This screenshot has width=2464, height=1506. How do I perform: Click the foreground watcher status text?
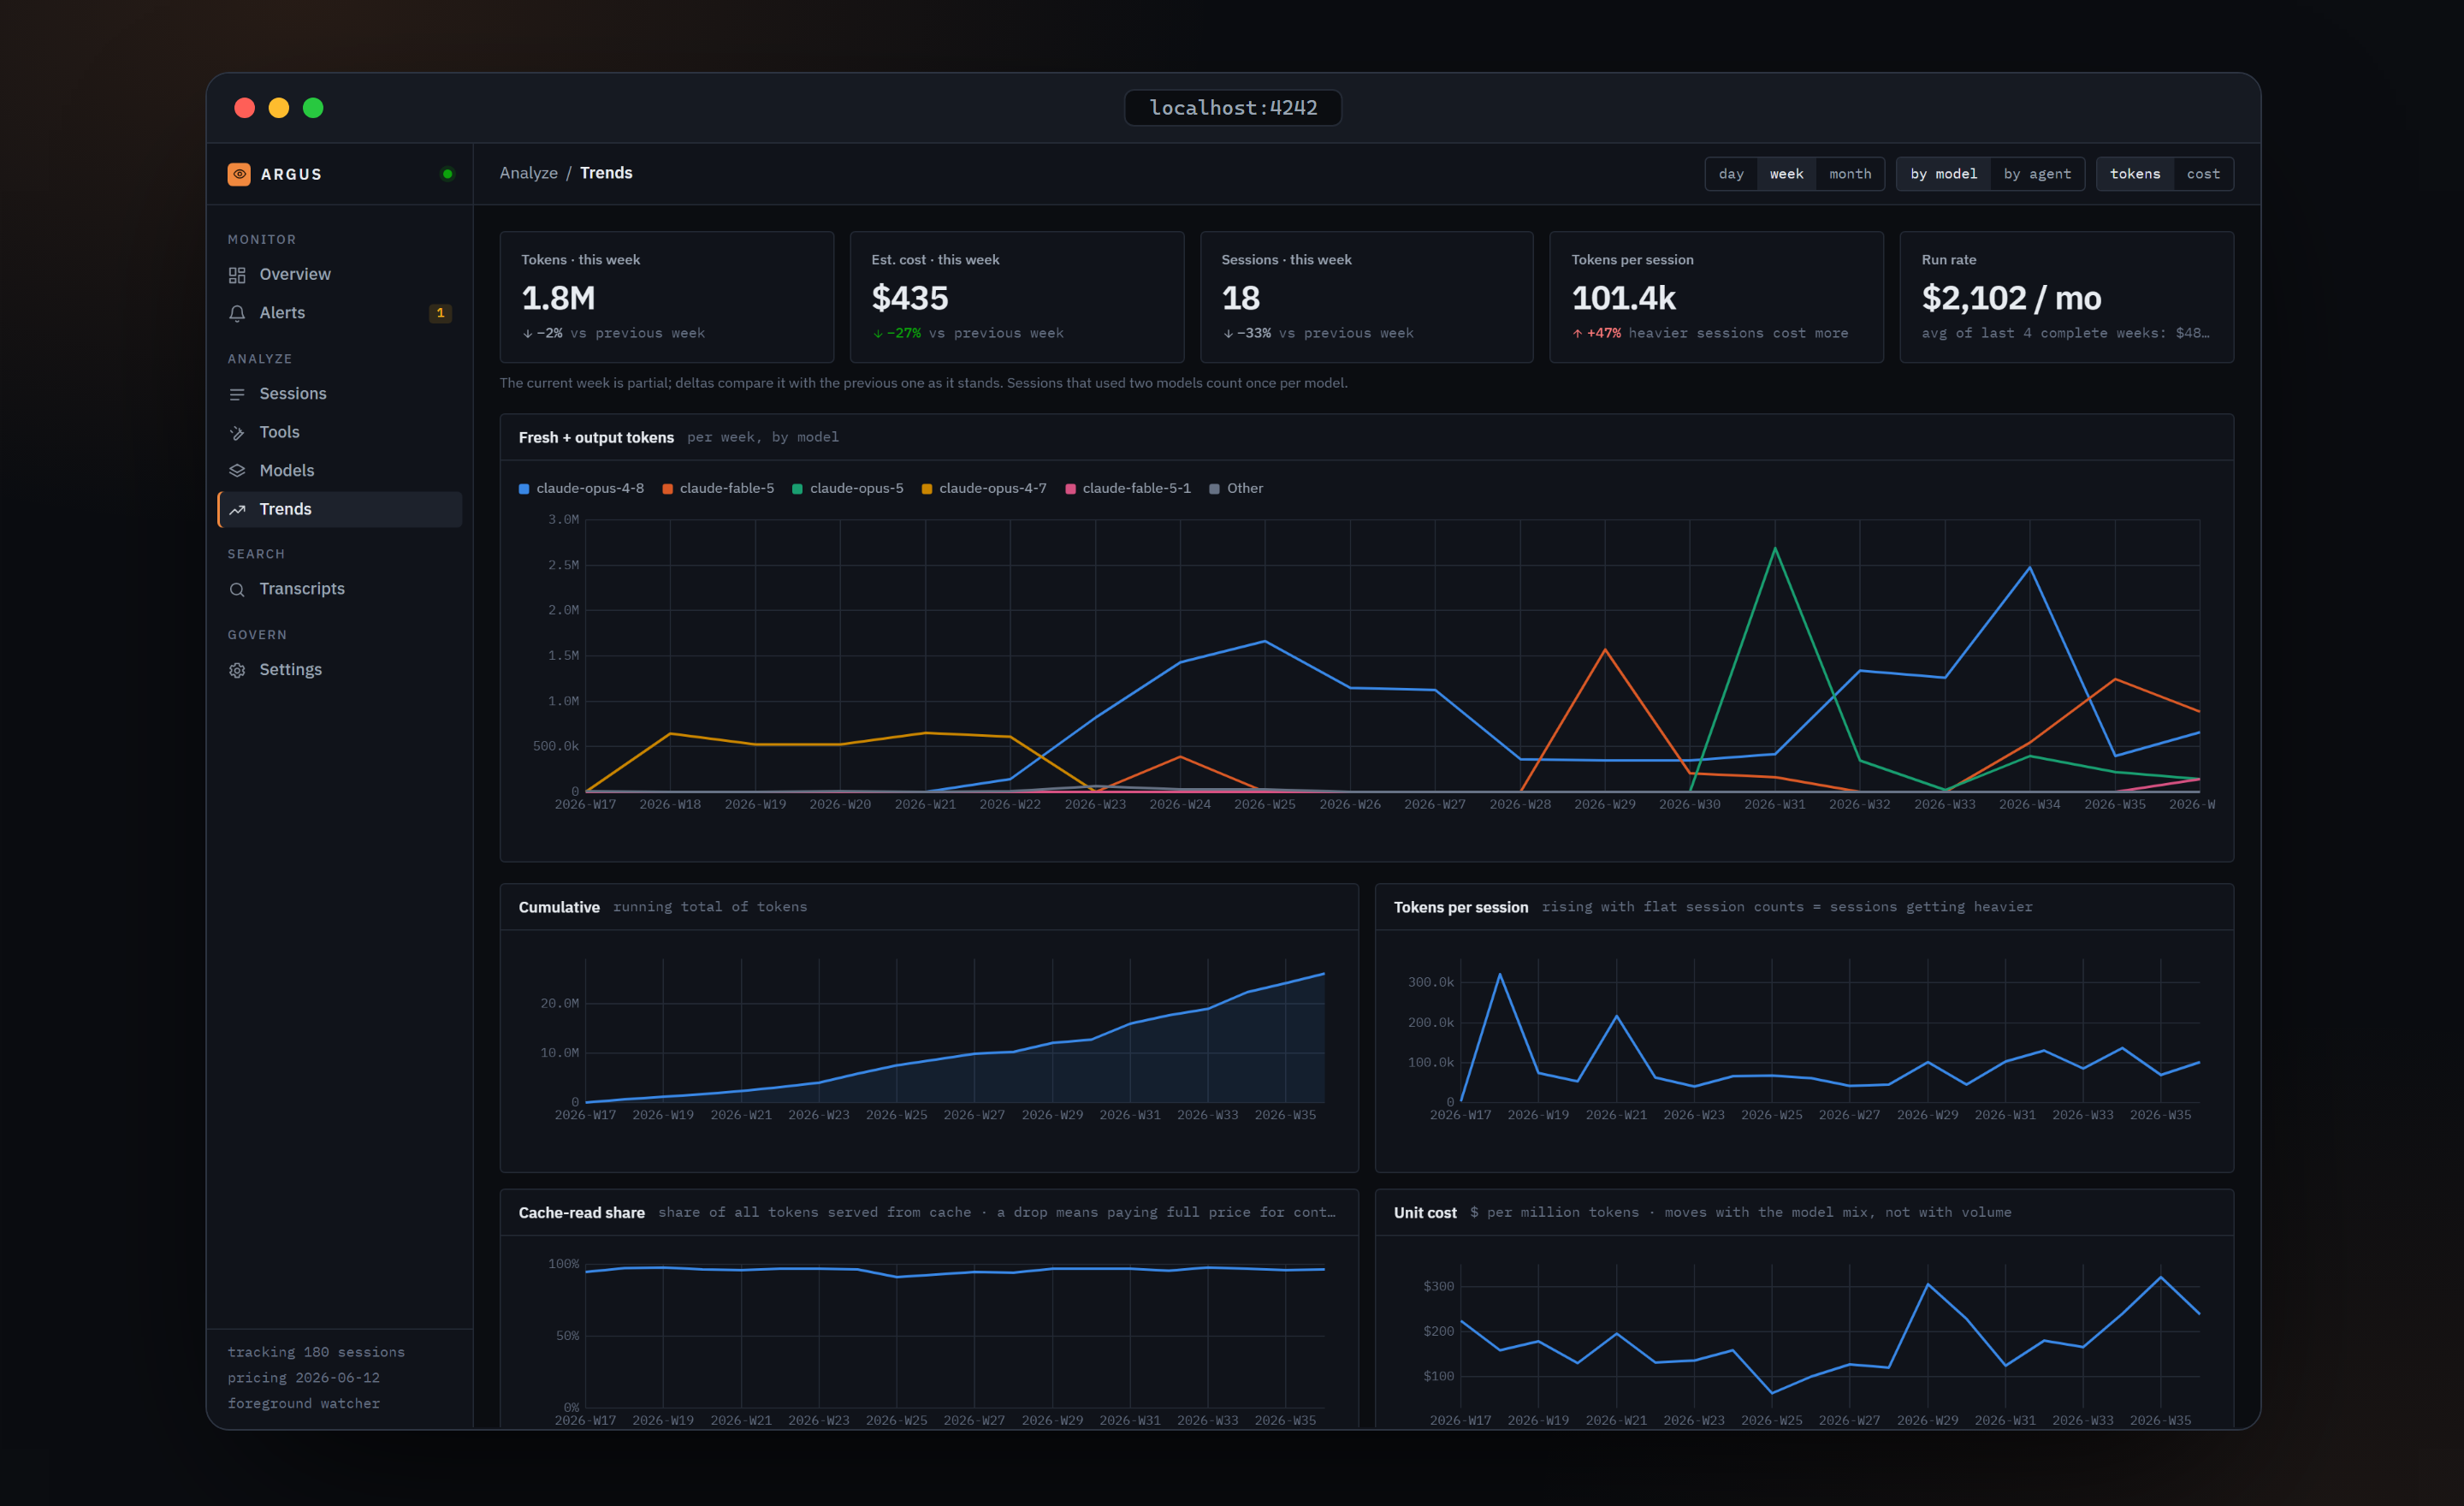[x=303, y=1404]
